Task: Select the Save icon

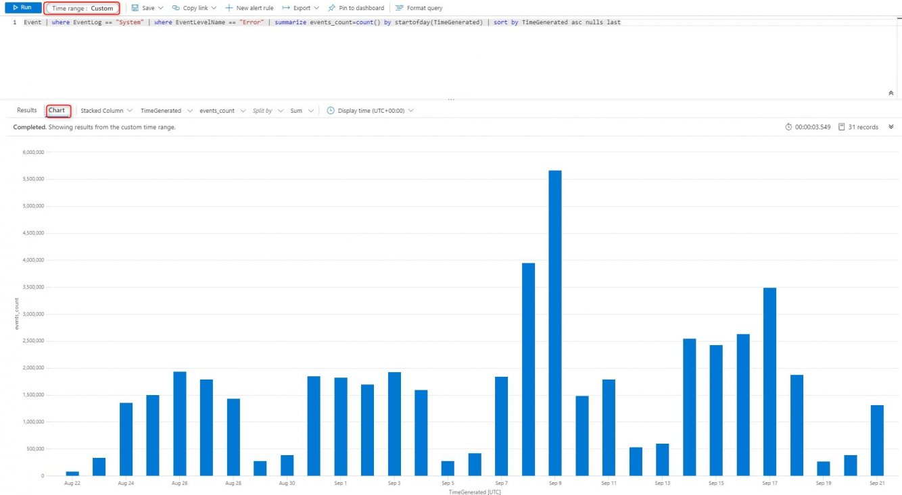Action: 135,7
